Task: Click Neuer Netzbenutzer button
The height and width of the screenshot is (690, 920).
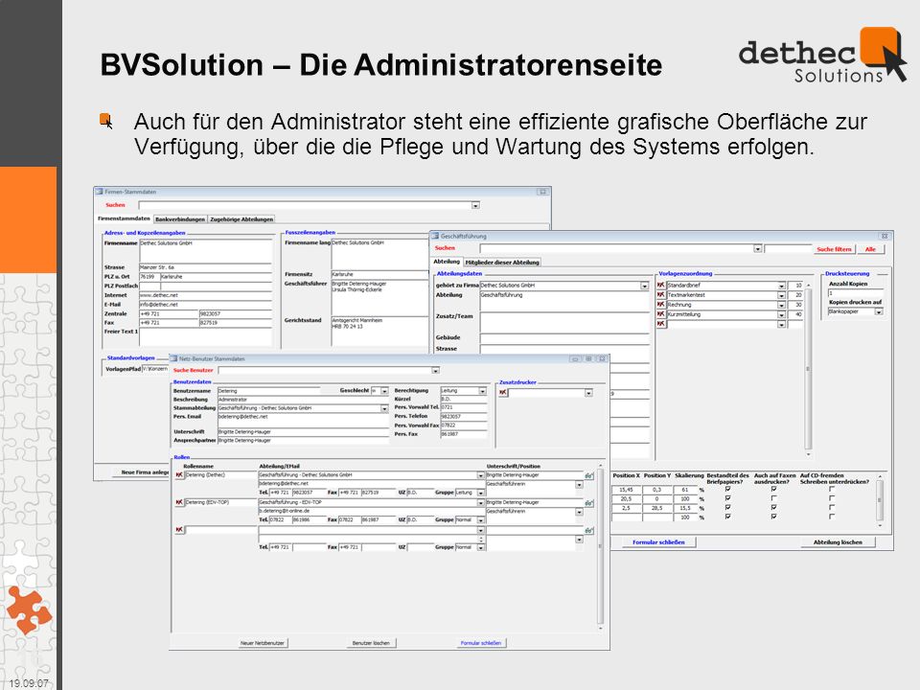Action: click(263, 643)
